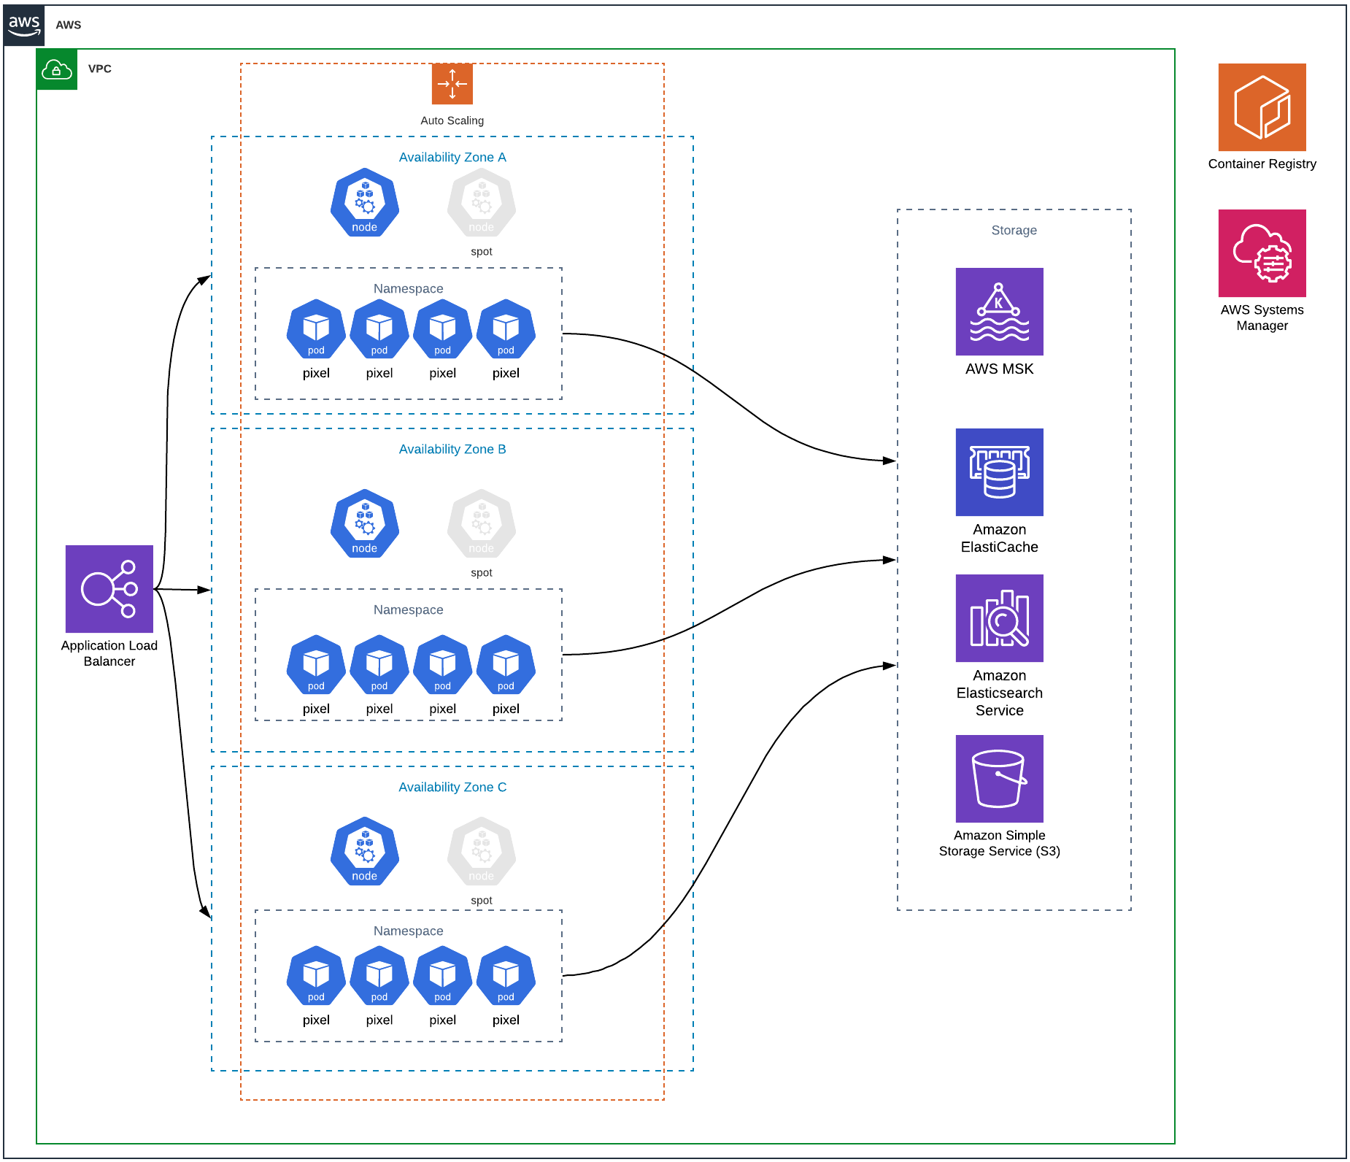Select the Auto Scaling text label

point(452,120)
